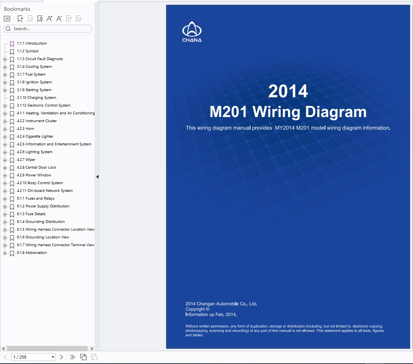The width and height of the screenshot is (413, 364).
Task: Click bookmark icon beside 1.1.2 Symbol
Action: pos(12,52)
